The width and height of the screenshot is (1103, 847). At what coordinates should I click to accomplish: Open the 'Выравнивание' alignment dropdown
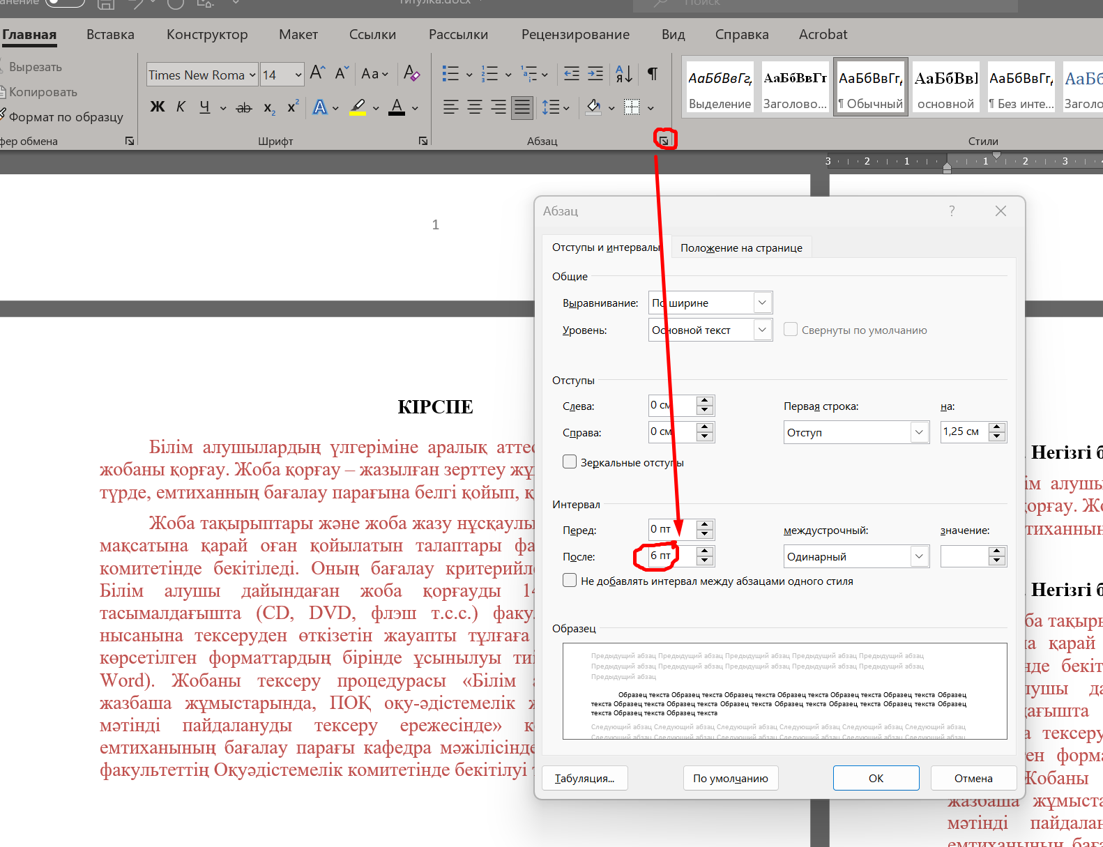pos(762,303)
